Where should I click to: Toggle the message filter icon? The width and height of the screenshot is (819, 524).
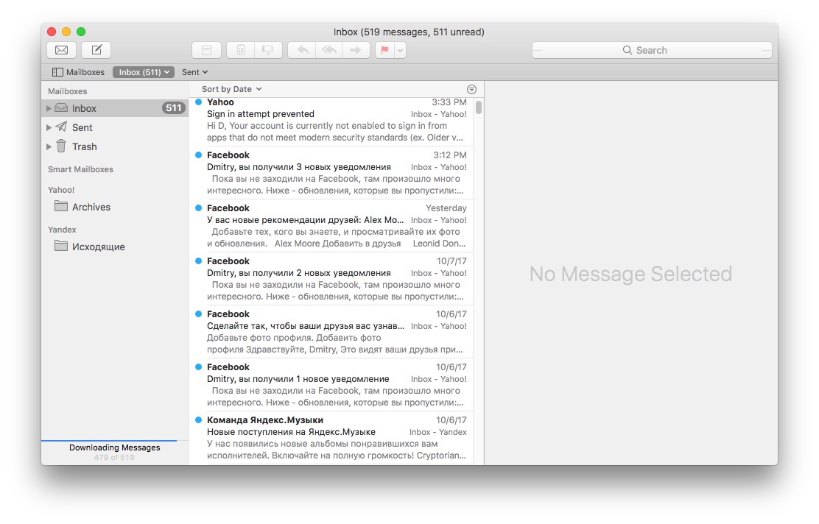[471, 89]
